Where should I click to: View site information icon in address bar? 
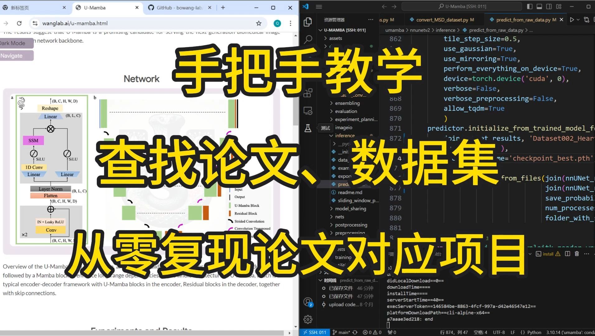(35, 23)
